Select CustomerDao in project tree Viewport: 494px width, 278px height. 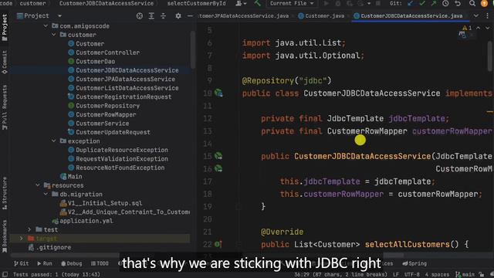pos(95,62)
